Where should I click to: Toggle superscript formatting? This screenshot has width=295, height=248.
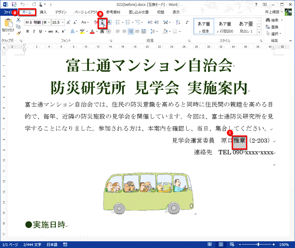pos(64,31)
